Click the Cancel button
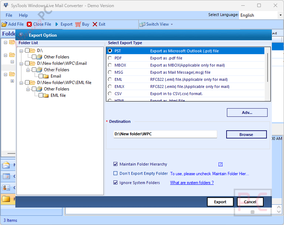 (250, 202)
